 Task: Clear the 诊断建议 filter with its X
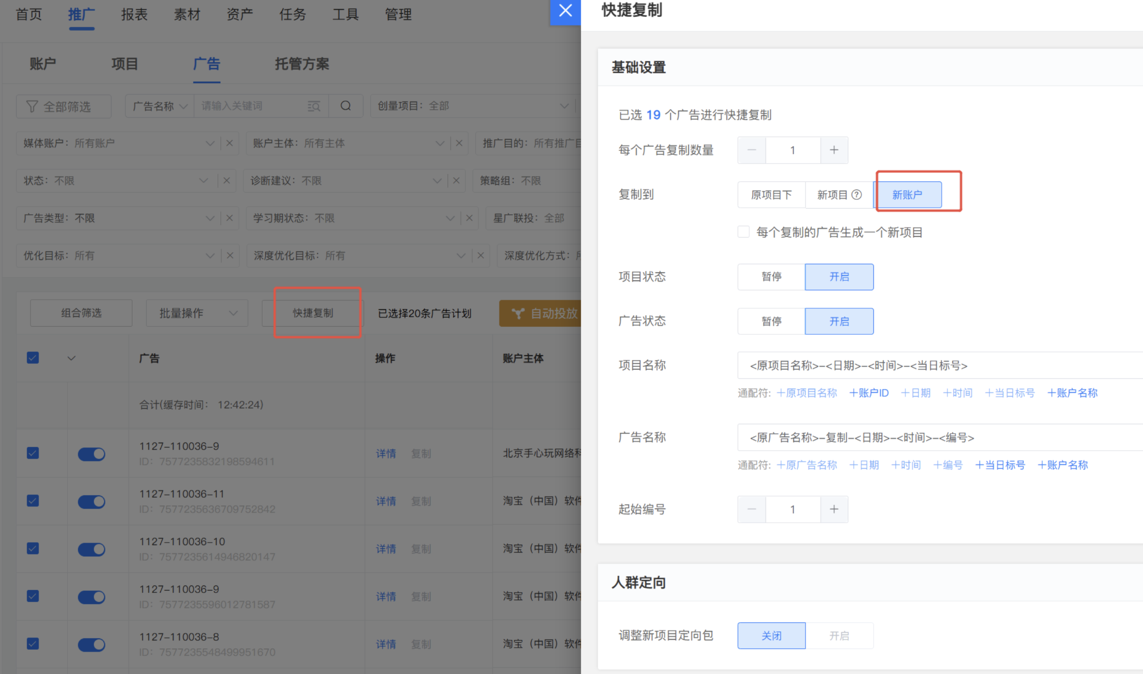click(x=456, y=180)
